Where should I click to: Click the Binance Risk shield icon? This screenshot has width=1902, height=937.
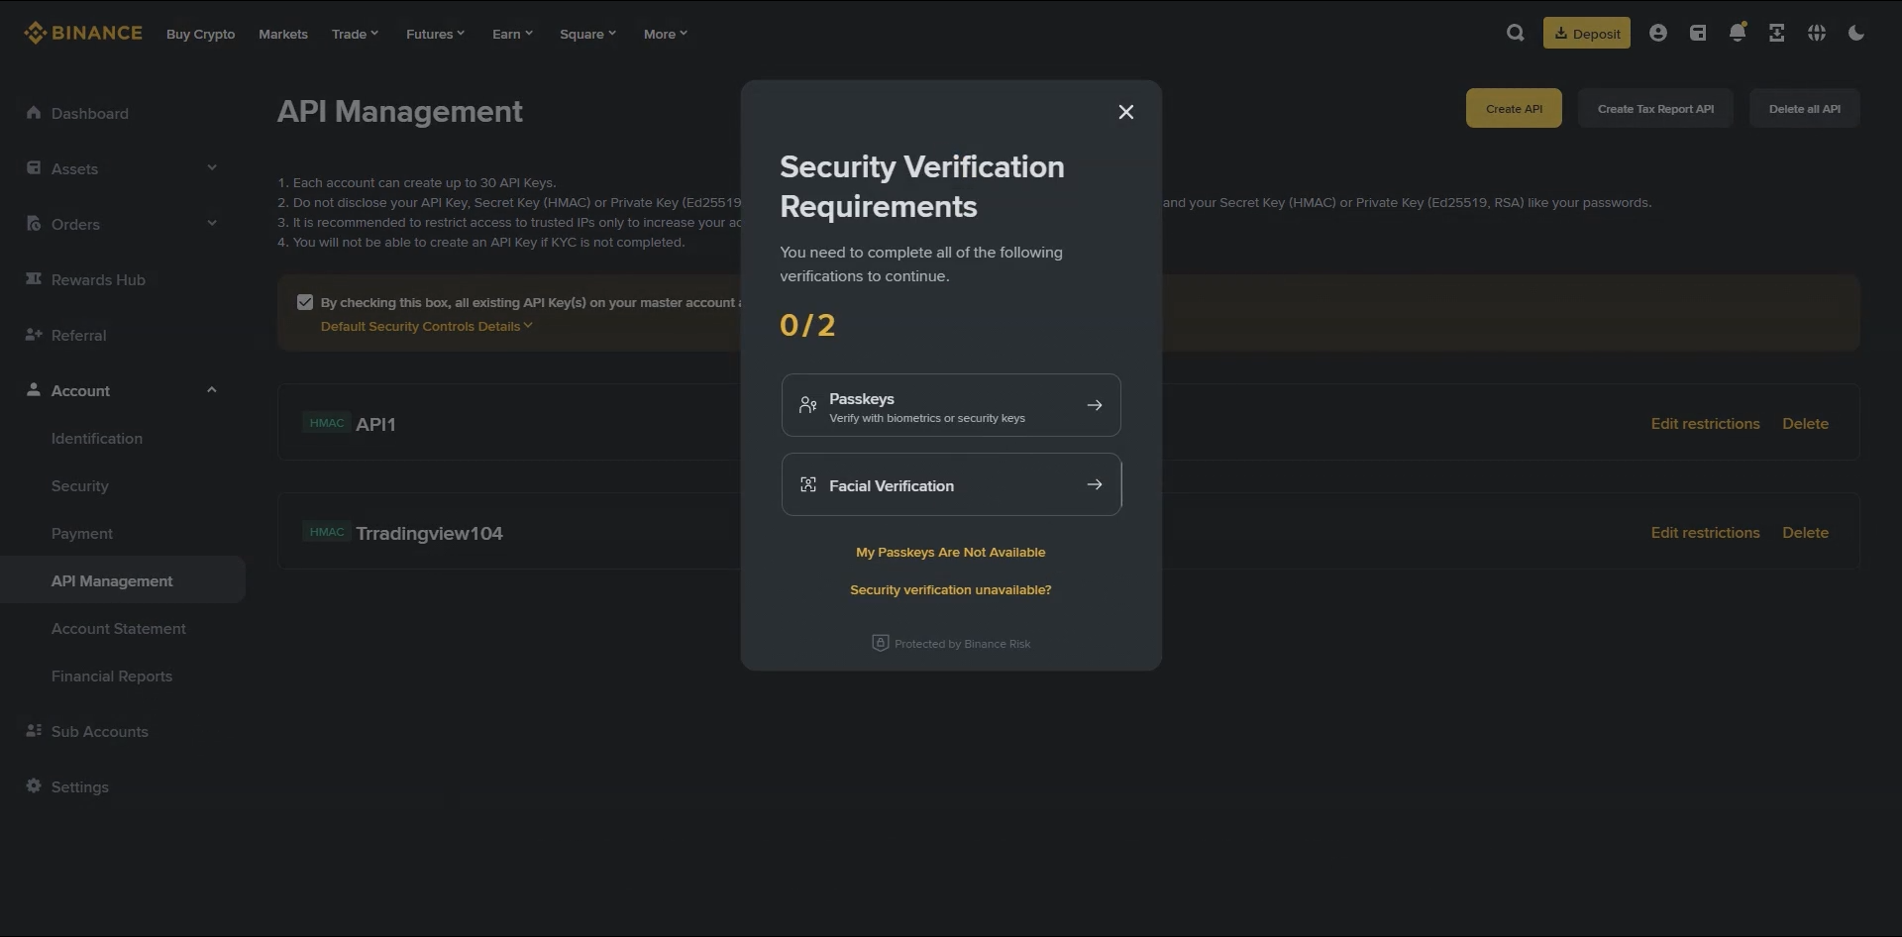tap(880, 643)
